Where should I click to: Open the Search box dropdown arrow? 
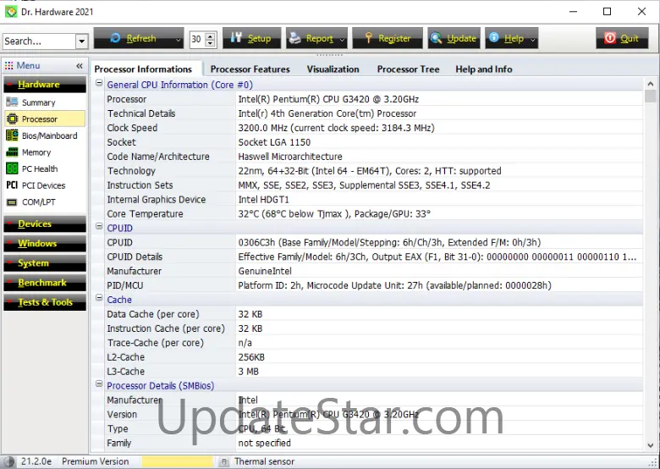(x=82, y=41)
